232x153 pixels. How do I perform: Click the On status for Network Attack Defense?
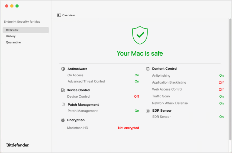[x=221, y=103]
